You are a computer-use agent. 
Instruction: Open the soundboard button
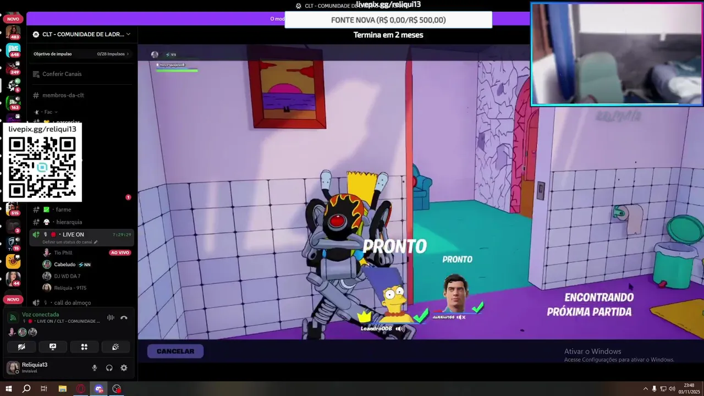116,347
